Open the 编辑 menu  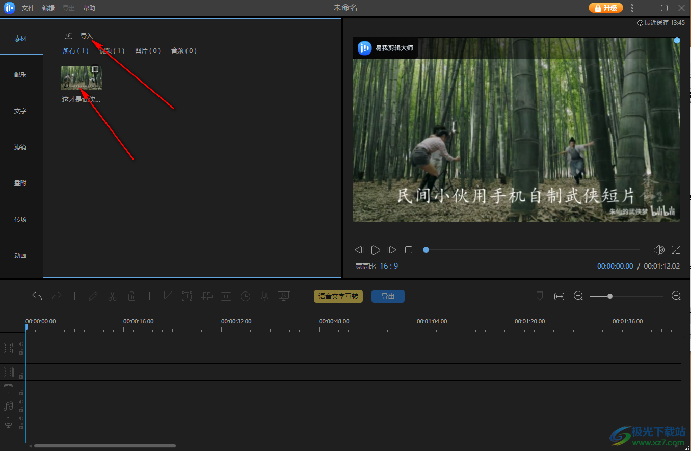click(48, 8)
